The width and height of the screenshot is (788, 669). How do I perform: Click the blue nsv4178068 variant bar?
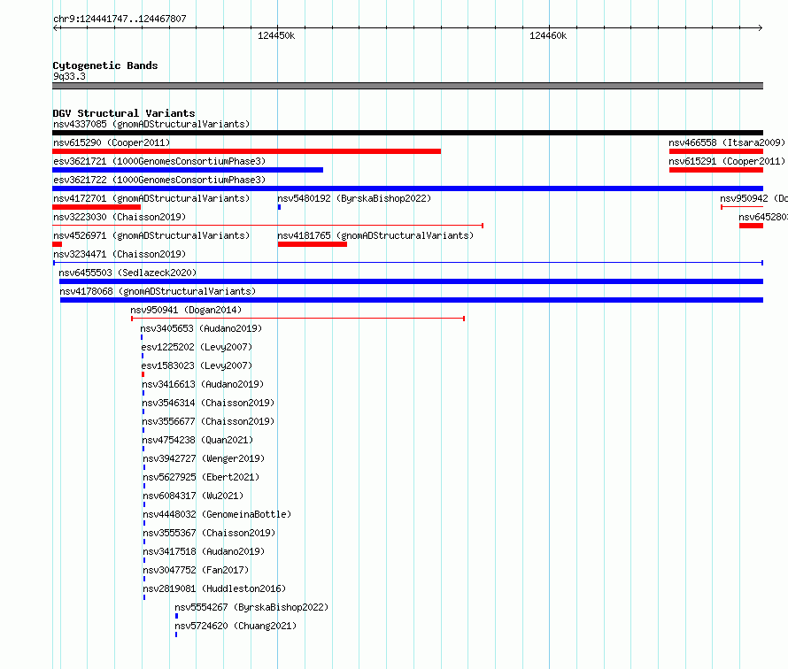point(412,300)
